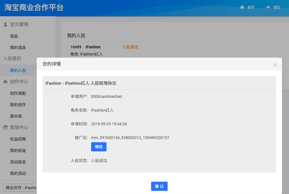Click the application time 2019-09-29 15:44:26
Viewport: 289px width, 194px height.
[x=109, y=124]
